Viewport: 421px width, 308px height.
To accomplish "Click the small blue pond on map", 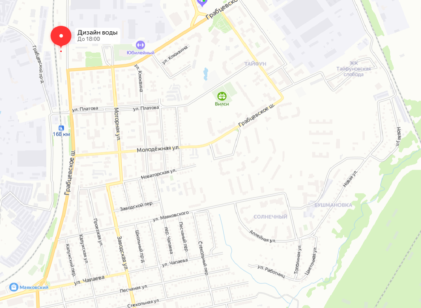I will click(x=206, y=74).
